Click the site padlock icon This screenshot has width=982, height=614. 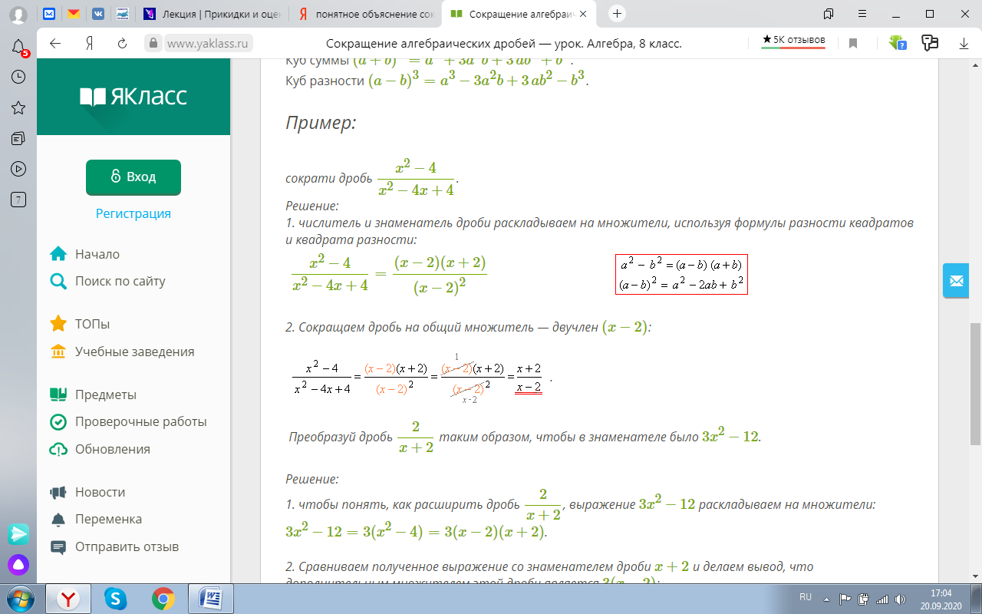pos(153,44)
